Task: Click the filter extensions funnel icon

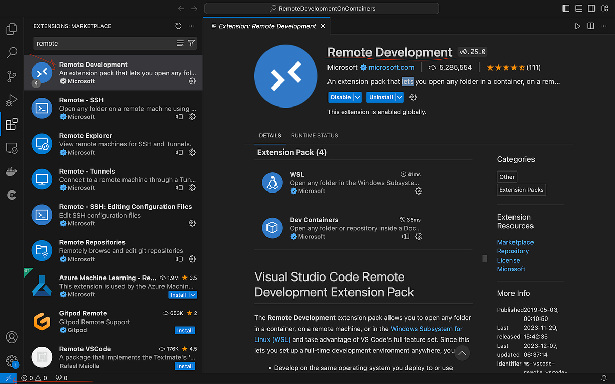Action: tap(191, 44)
